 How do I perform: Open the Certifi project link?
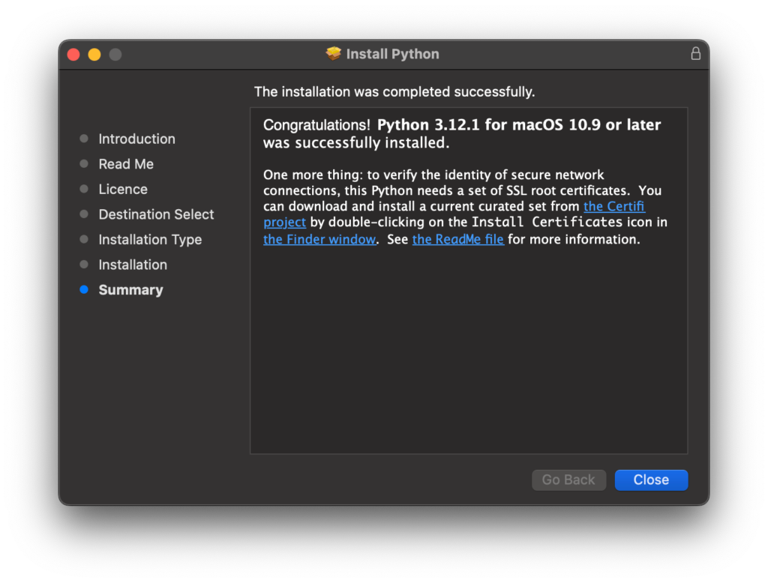614,206
